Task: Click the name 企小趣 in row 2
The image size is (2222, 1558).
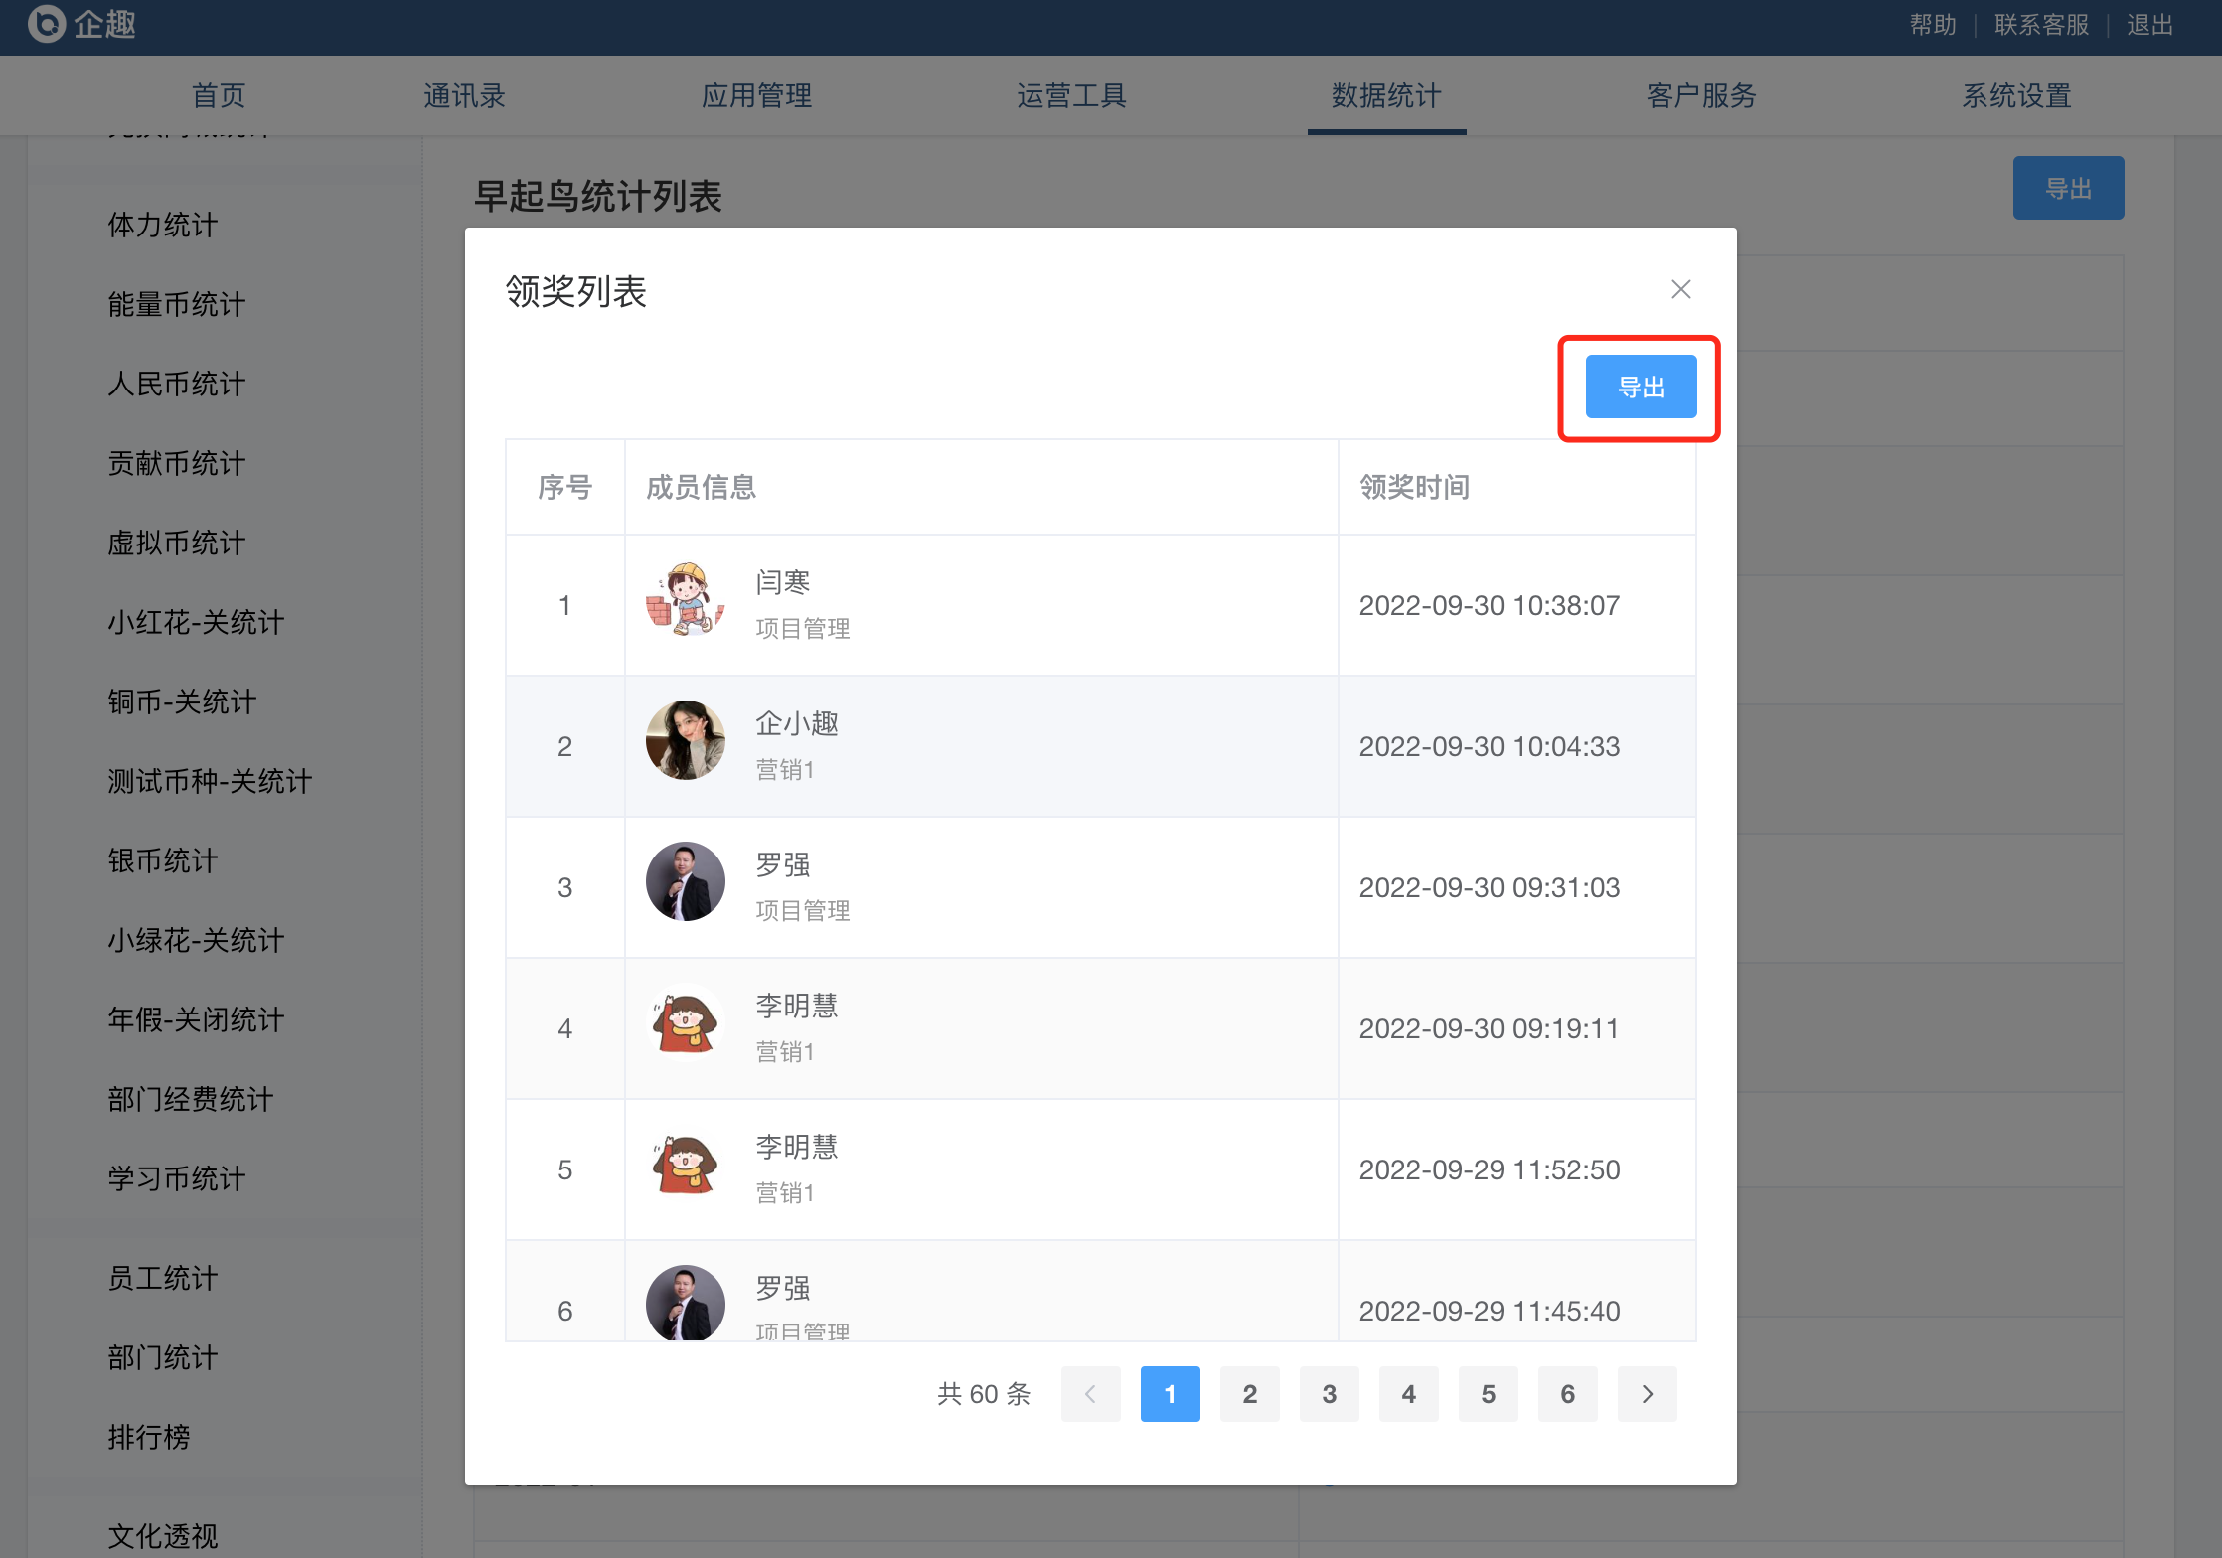Action: coord(797,723)
